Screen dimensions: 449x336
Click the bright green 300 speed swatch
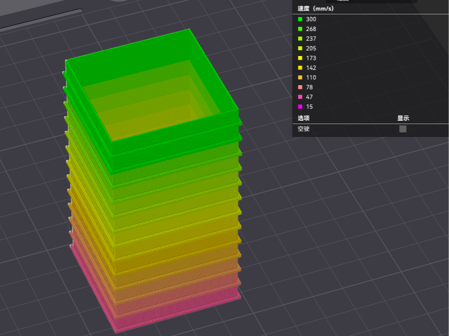pos(300,19)
